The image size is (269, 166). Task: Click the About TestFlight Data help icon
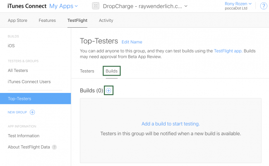[54, 147]
